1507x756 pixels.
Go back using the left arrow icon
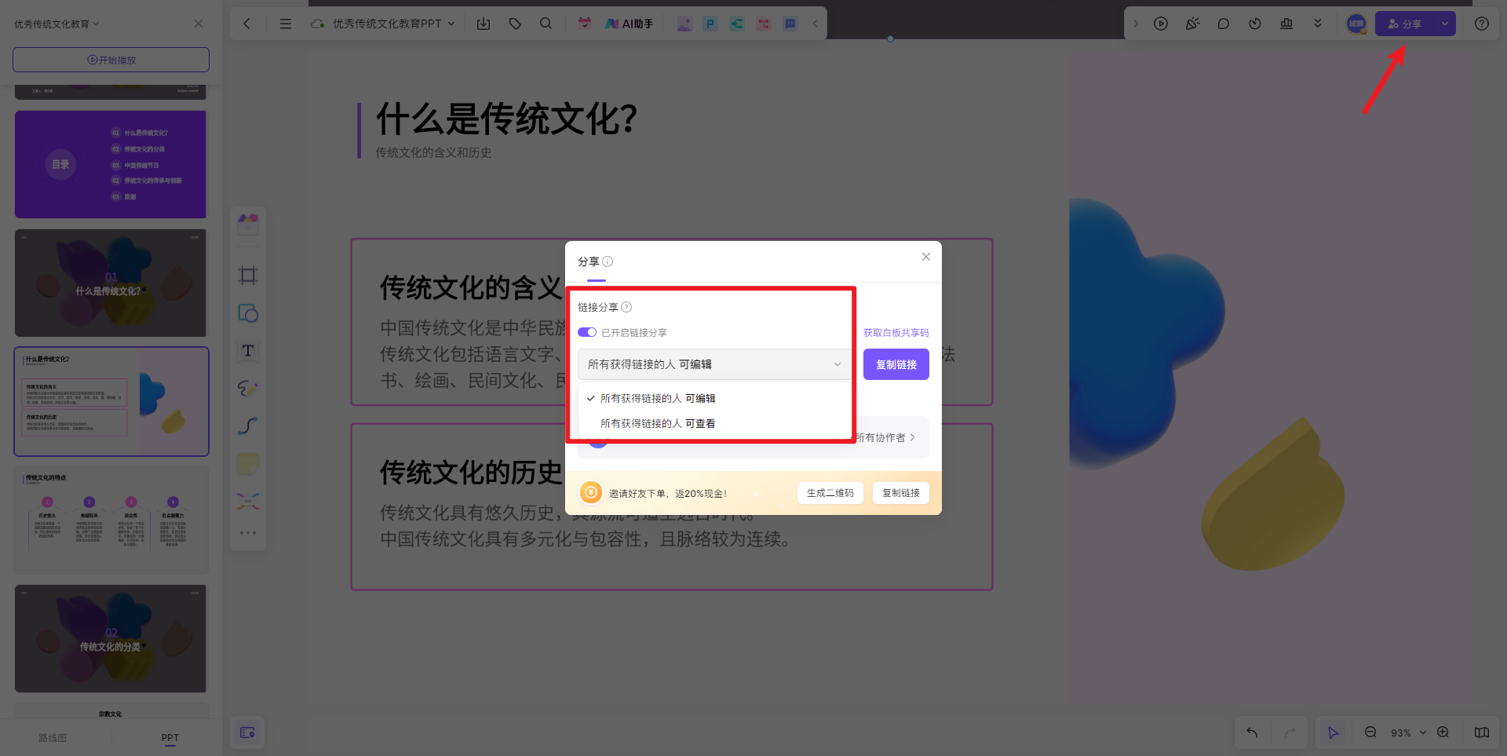[247, 24]
